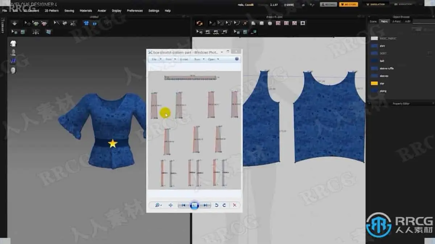The width and height of the screenshot is (435, 244).
Task: Select the yellow star fabric swatch
Action: coord(374,84)
